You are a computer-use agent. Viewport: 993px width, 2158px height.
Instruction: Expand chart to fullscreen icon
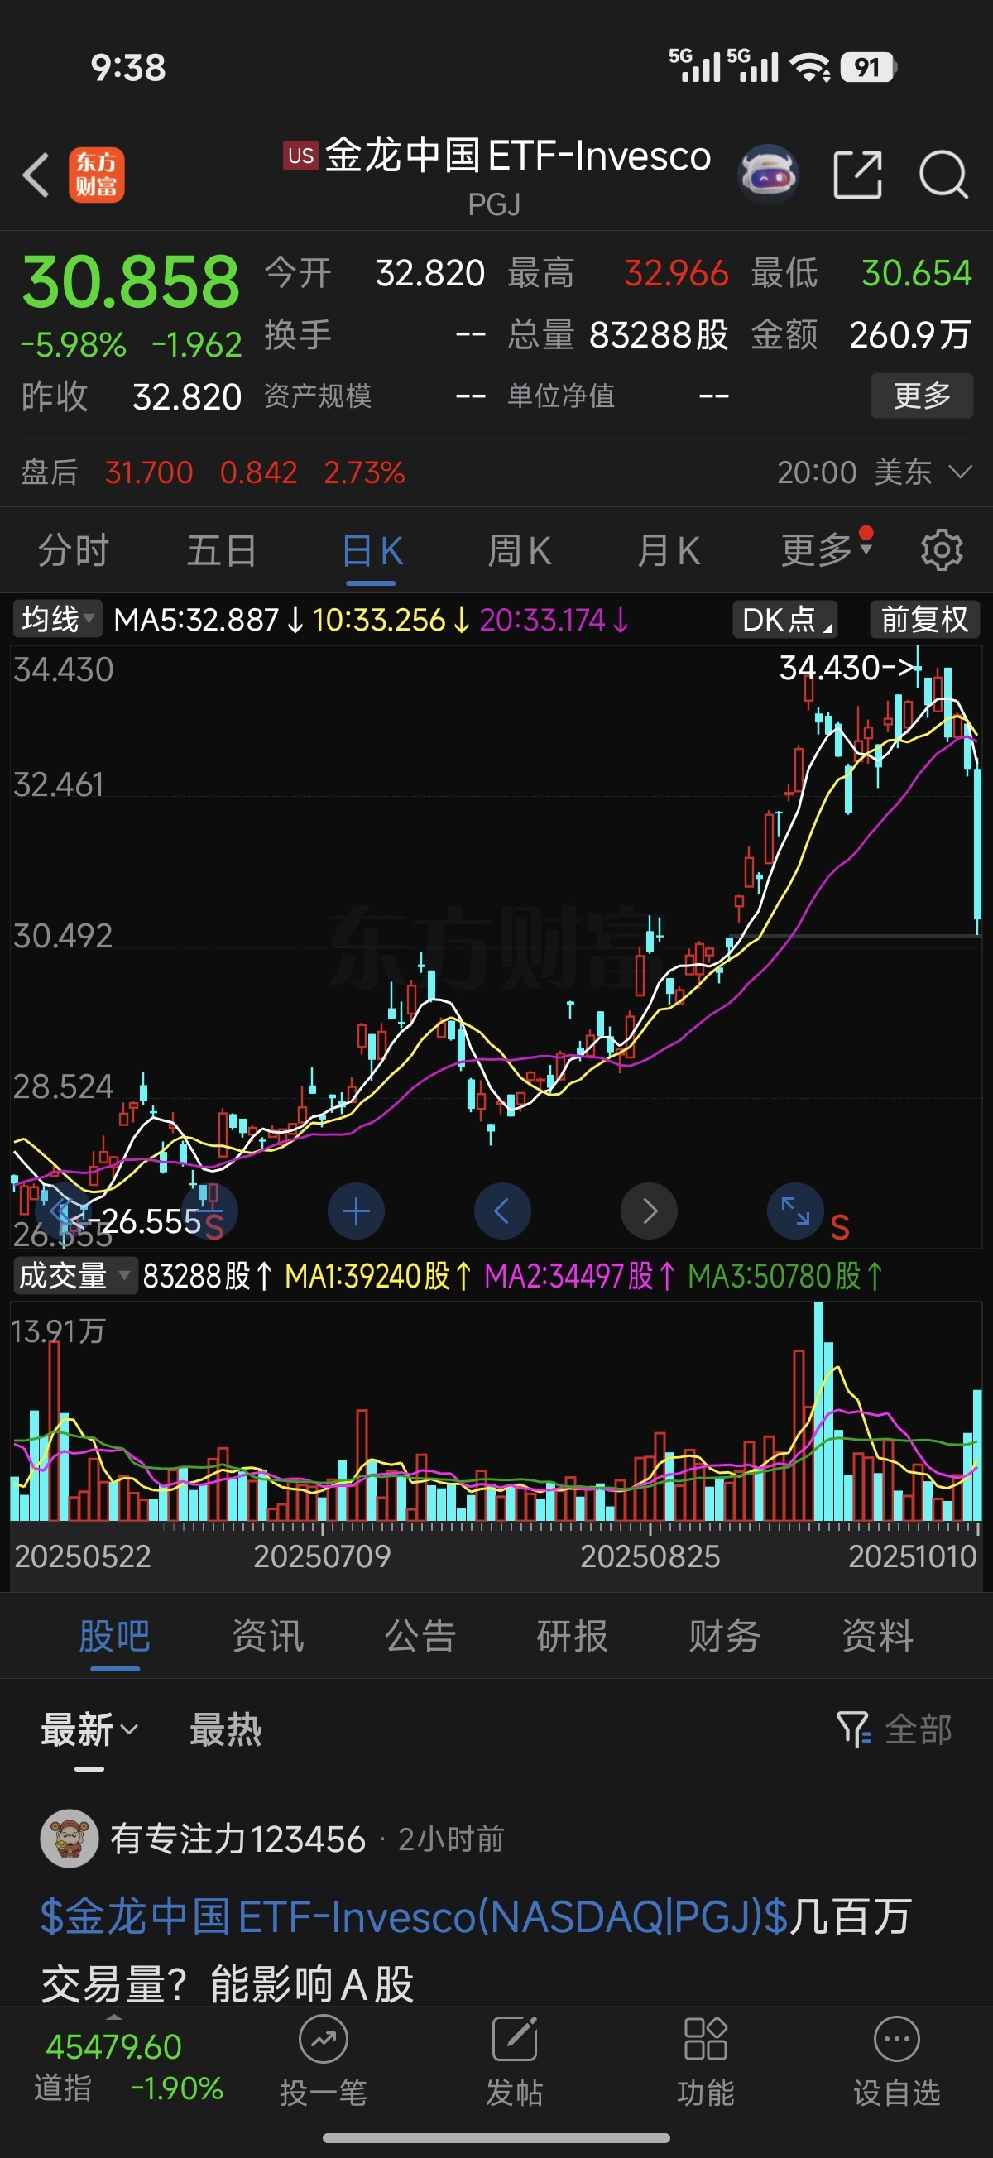click(x=795, y=1211)
